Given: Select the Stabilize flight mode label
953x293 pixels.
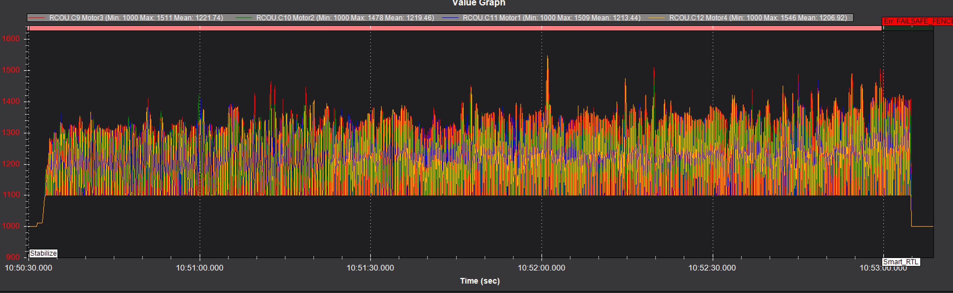Looking at the screenshot, I should 43,253.
